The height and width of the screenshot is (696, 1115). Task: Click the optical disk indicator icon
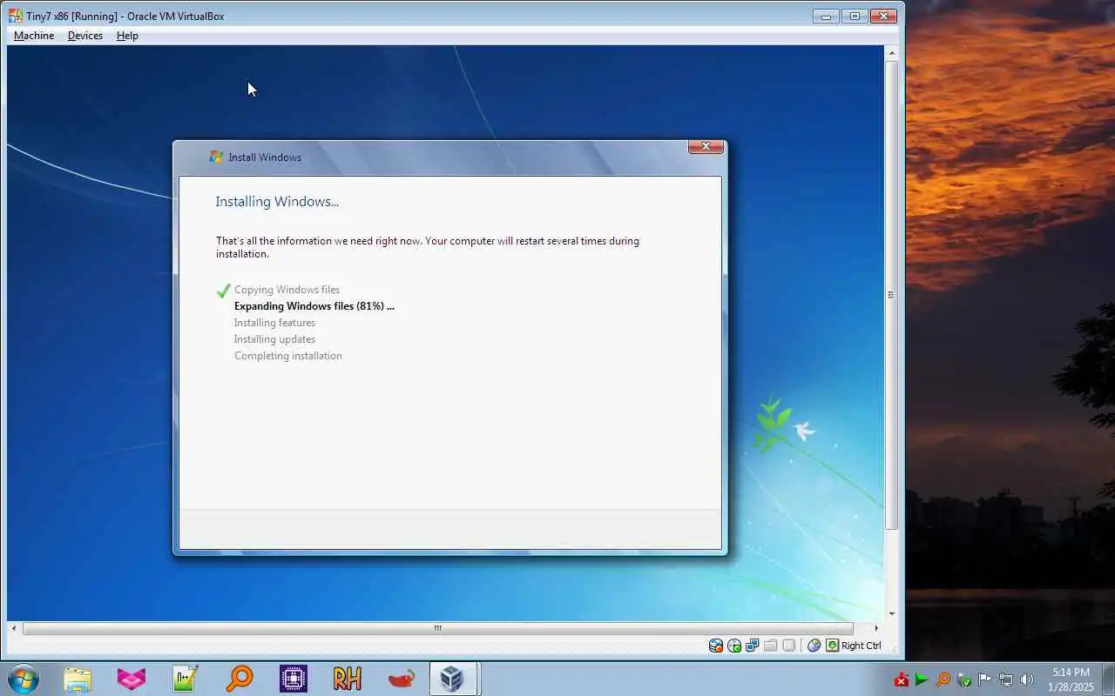[734, 646]
